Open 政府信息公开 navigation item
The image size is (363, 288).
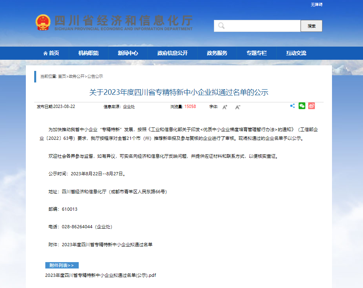point(172,53)
